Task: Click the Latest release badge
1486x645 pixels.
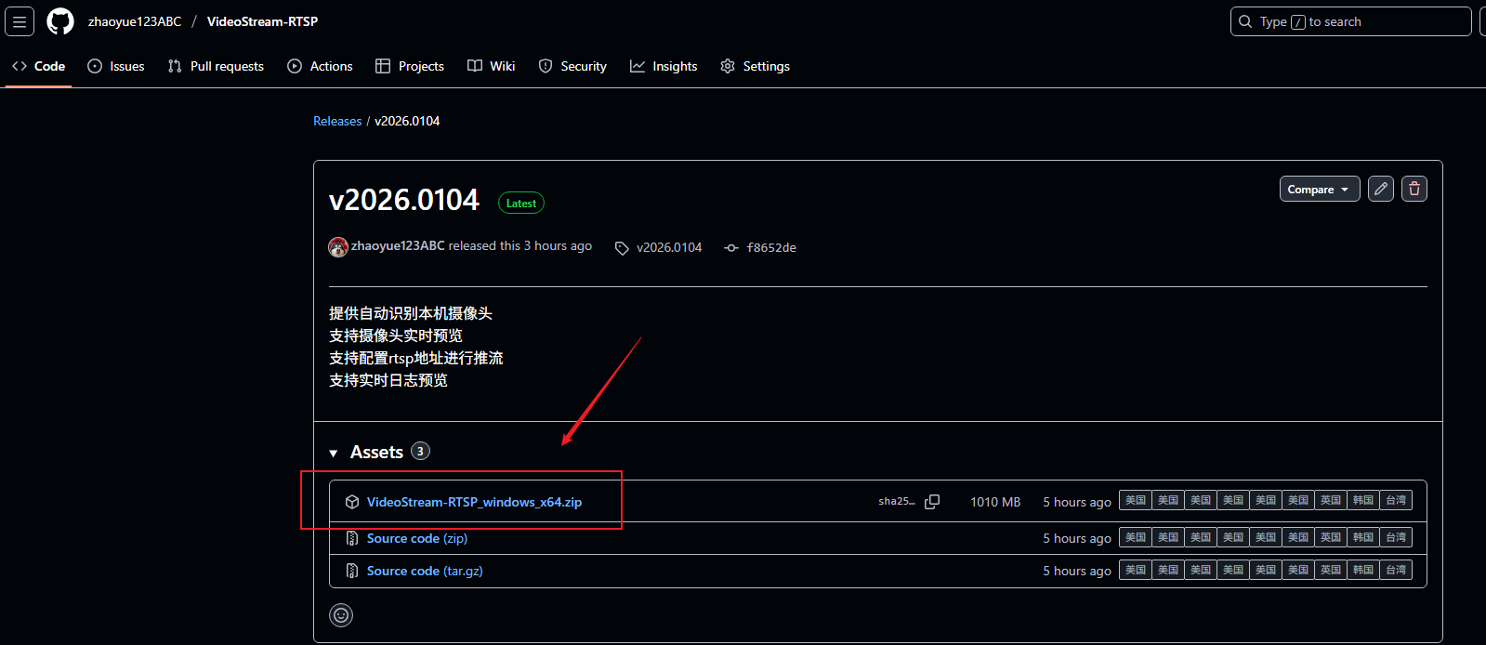Action: pos(521,203)
